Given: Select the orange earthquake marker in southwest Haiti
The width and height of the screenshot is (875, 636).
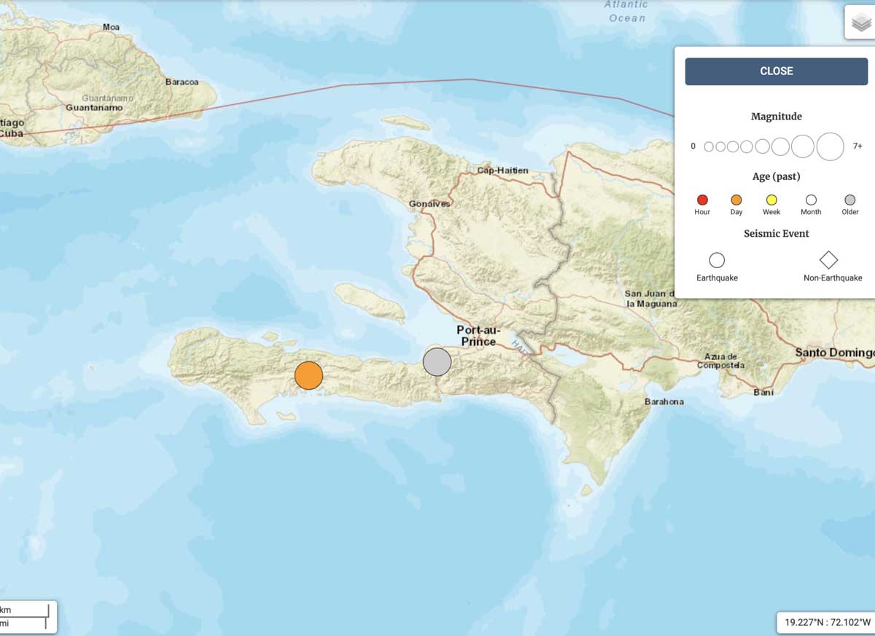Looking at the screenshot, I should coord(308,375).
